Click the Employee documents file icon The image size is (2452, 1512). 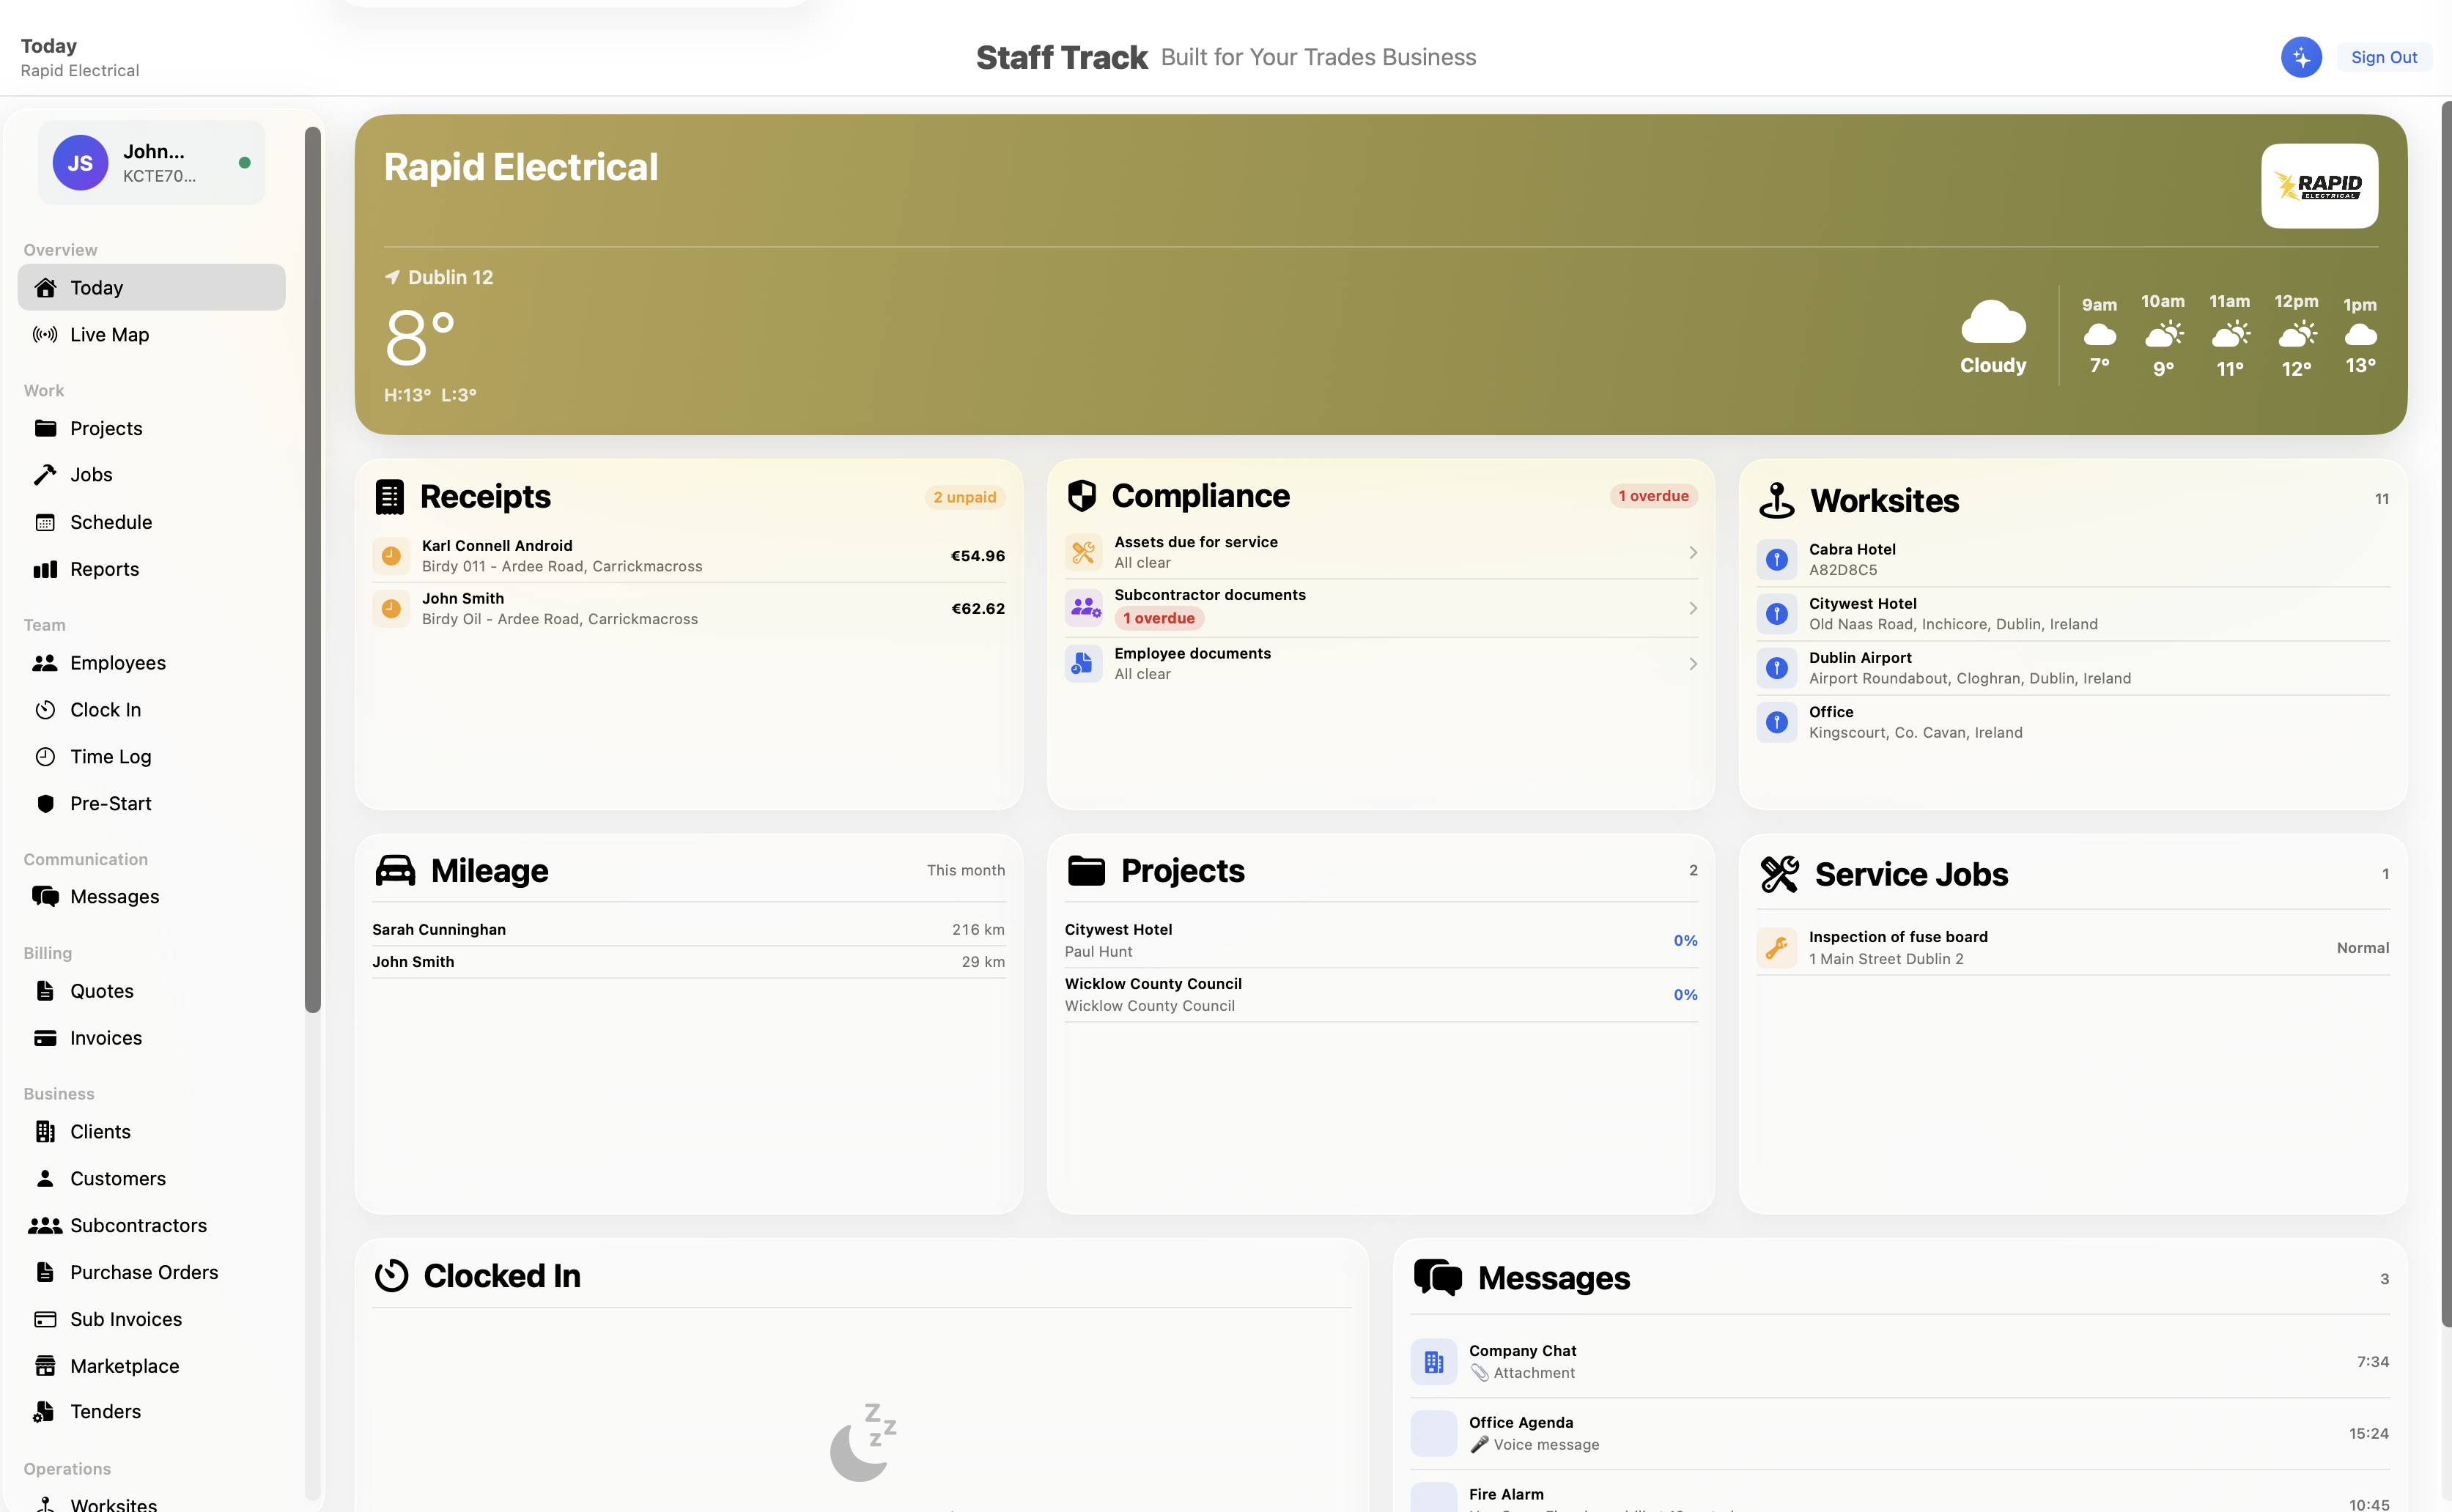1083,663
